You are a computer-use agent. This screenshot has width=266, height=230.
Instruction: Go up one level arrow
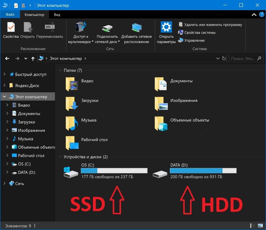point(33,58)
